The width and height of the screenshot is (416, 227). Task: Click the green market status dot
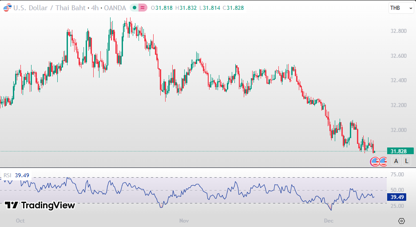tap(134, 8)
